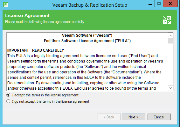Click the IMPORTANT - READ CAREFULLY heading
Screen dimensions: 180x127
tap(36, 50)
